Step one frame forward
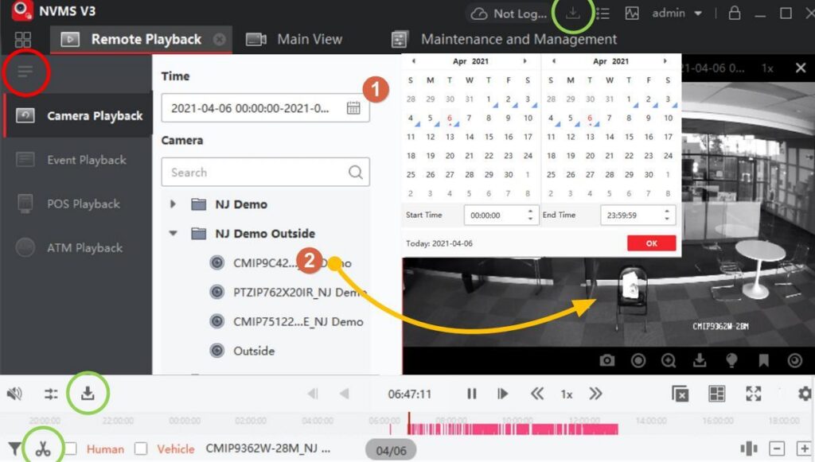Viewport: 815px width, 462px height. pyautogui.click(x=503, y=394)
